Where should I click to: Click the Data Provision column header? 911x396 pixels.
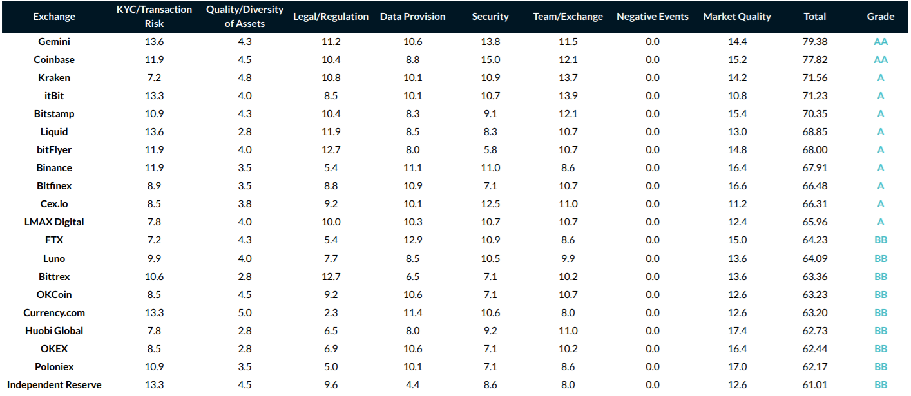click(x=412, y=17)
